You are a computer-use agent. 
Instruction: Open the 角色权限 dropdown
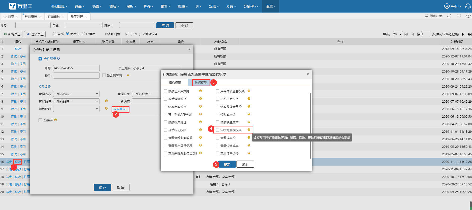pyautogui.click(x=76, y=109)
